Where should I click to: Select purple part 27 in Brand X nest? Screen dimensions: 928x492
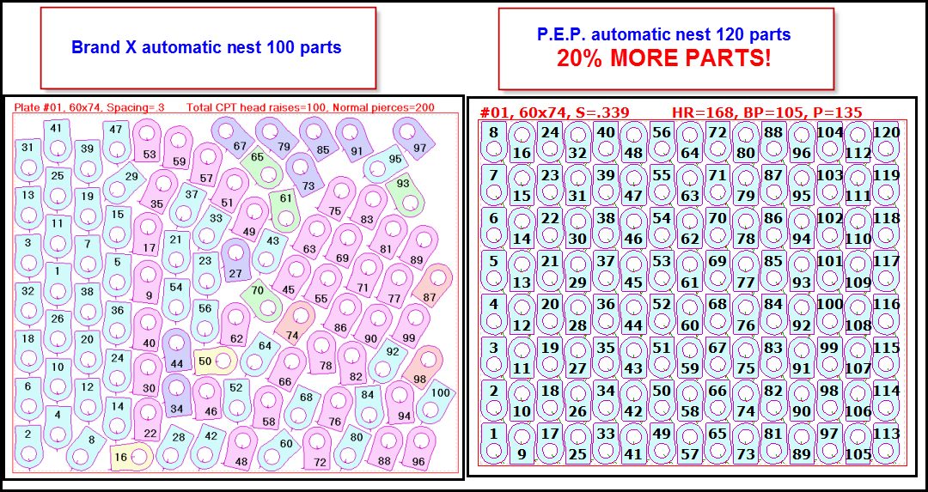236,261
